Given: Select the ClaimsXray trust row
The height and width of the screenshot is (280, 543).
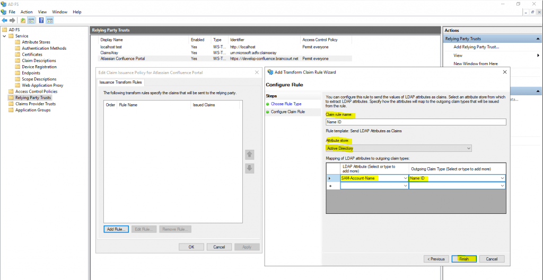Looking at the screenshot, I should pyautogui.click(x=225, y=52).
